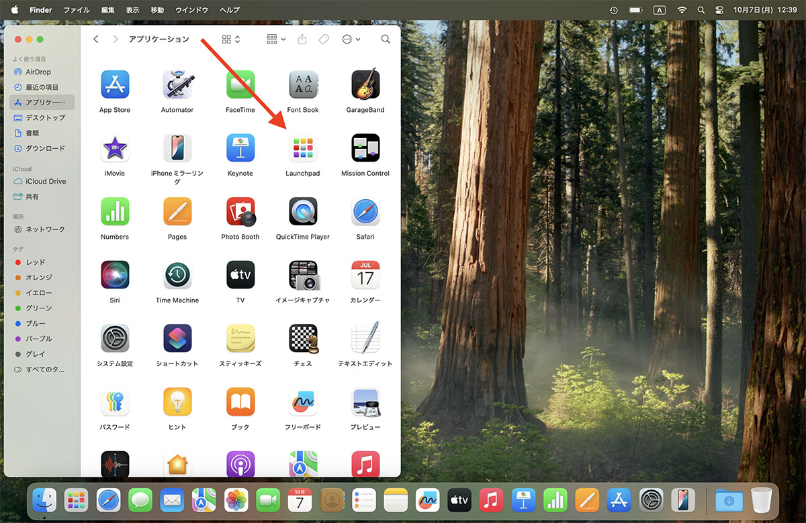
Task: Select AirDrop in the sidebar
Action: 42,72
